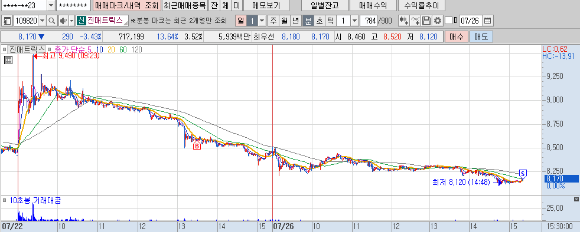Click the 60 moving average legend label
The width and height of the screenshot is (580, 232).
123,49
